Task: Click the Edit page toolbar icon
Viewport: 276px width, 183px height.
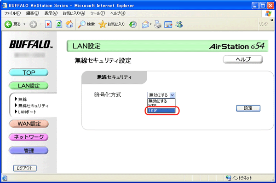Action: point(168,24)
